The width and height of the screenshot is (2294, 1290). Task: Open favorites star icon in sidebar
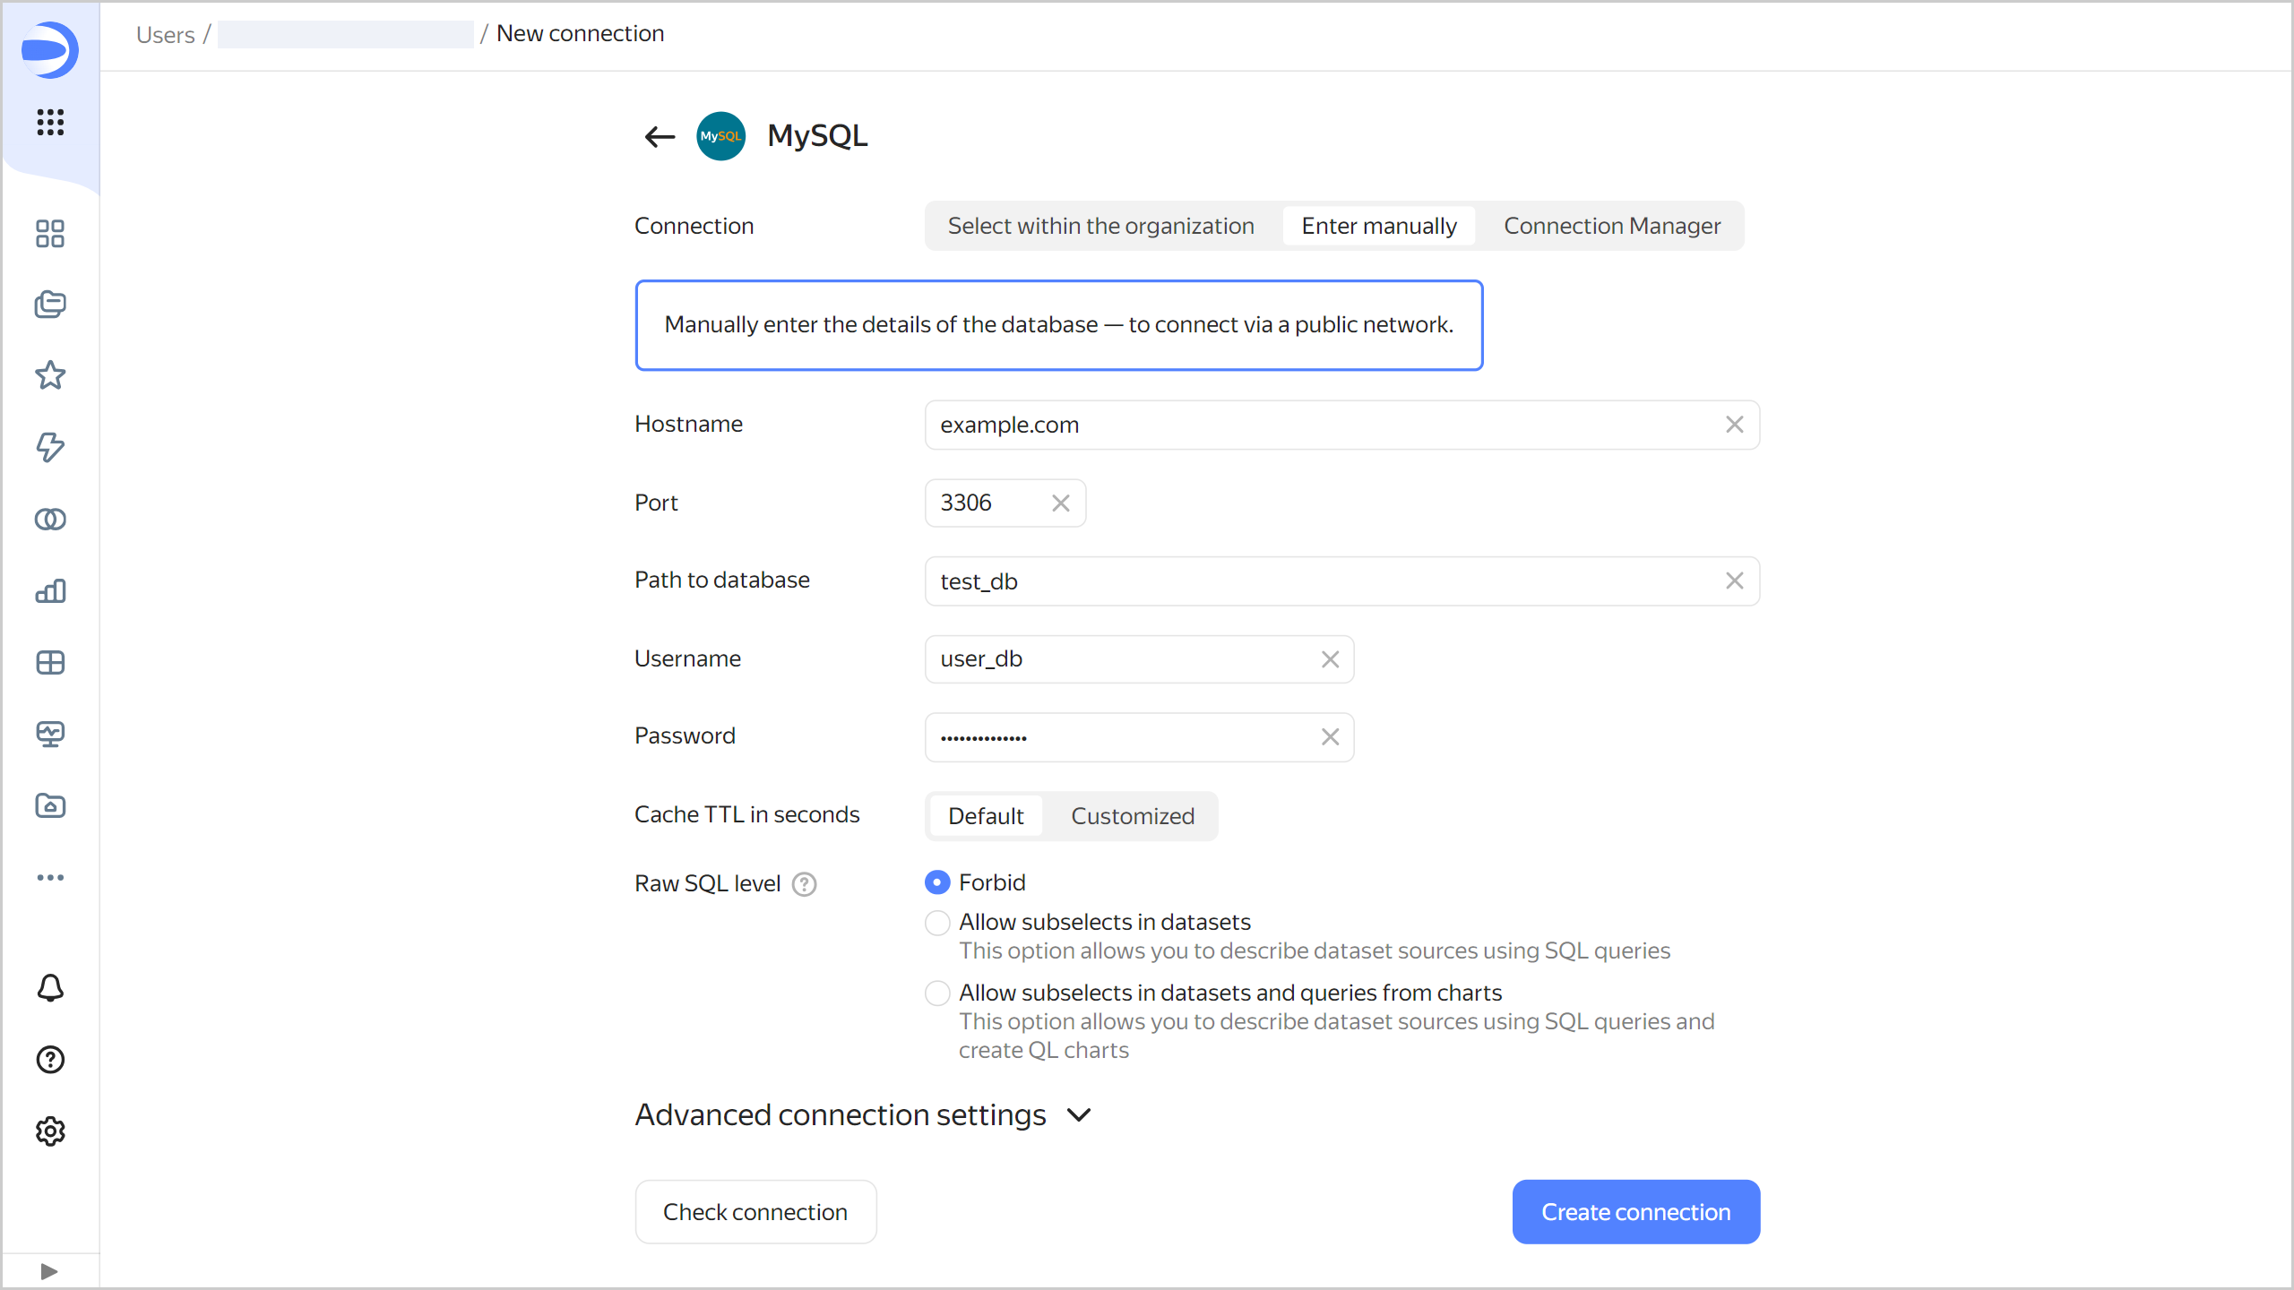click(x=50, y=375)
